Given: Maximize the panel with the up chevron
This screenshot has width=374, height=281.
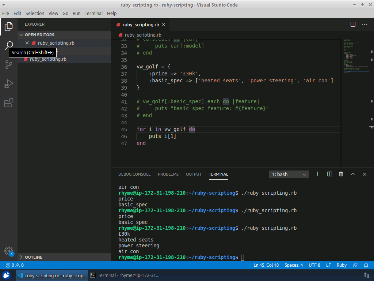Looking at the screenshot, I should (353, 174).
